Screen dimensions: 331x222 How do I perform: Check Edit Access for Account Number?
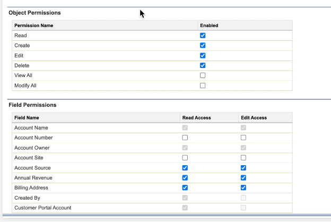point(243,138)
